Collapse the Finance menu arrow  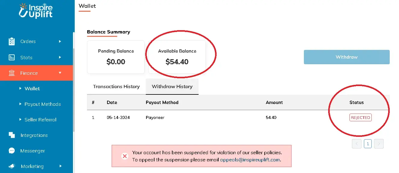pos(60,73)
